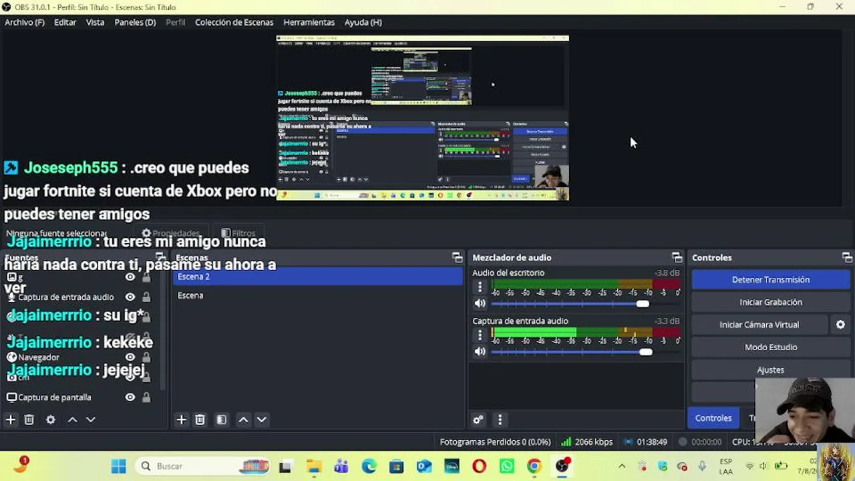The width and height of the screenshot is (855, 481).
Task: Mute Audio del escritorio
Action: [x=480, y=303]
